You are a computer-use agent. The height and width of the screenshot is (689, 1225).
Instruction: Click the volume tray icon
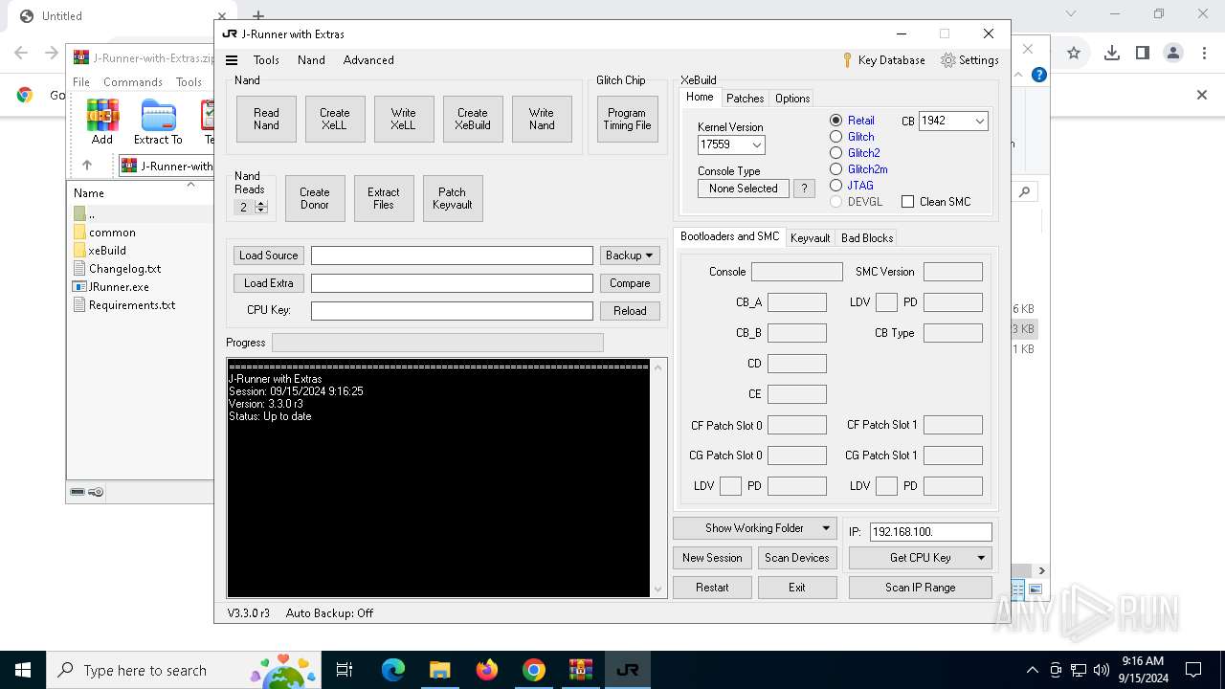pyautogui.click(x=1102, y=670)
